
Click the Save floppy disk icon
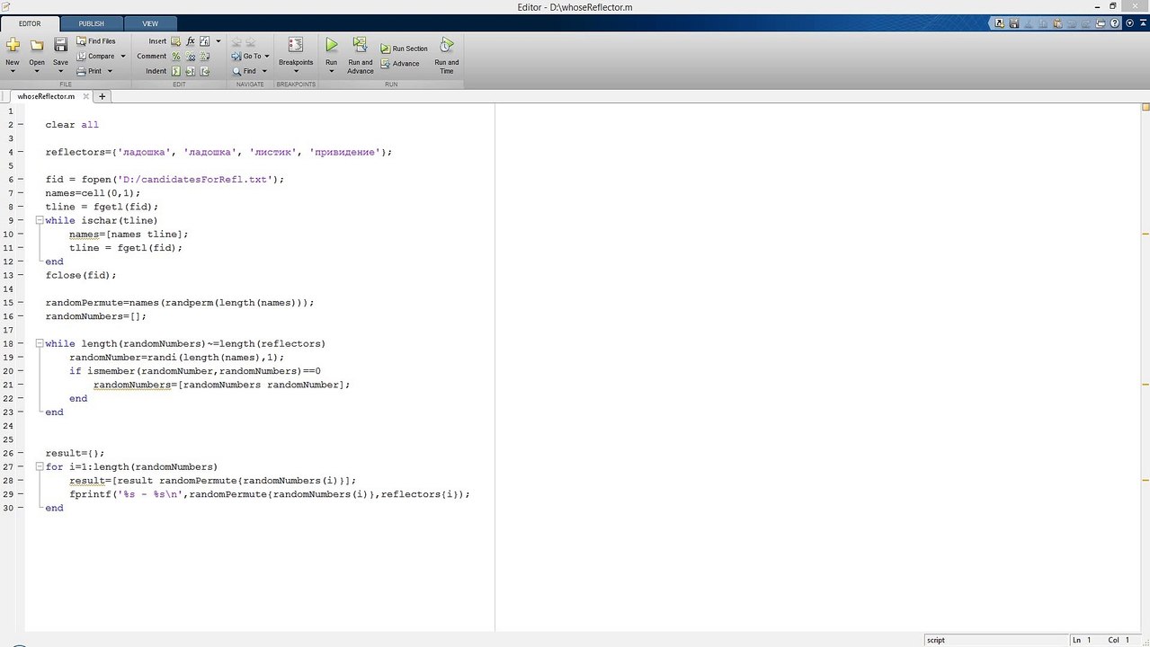point(60,45)
